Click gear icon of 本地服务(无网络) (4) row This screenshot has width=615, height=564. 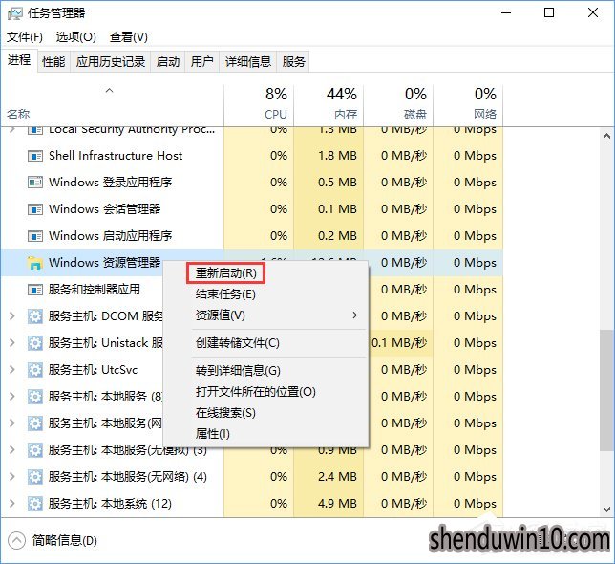click(x=35, y=477)
